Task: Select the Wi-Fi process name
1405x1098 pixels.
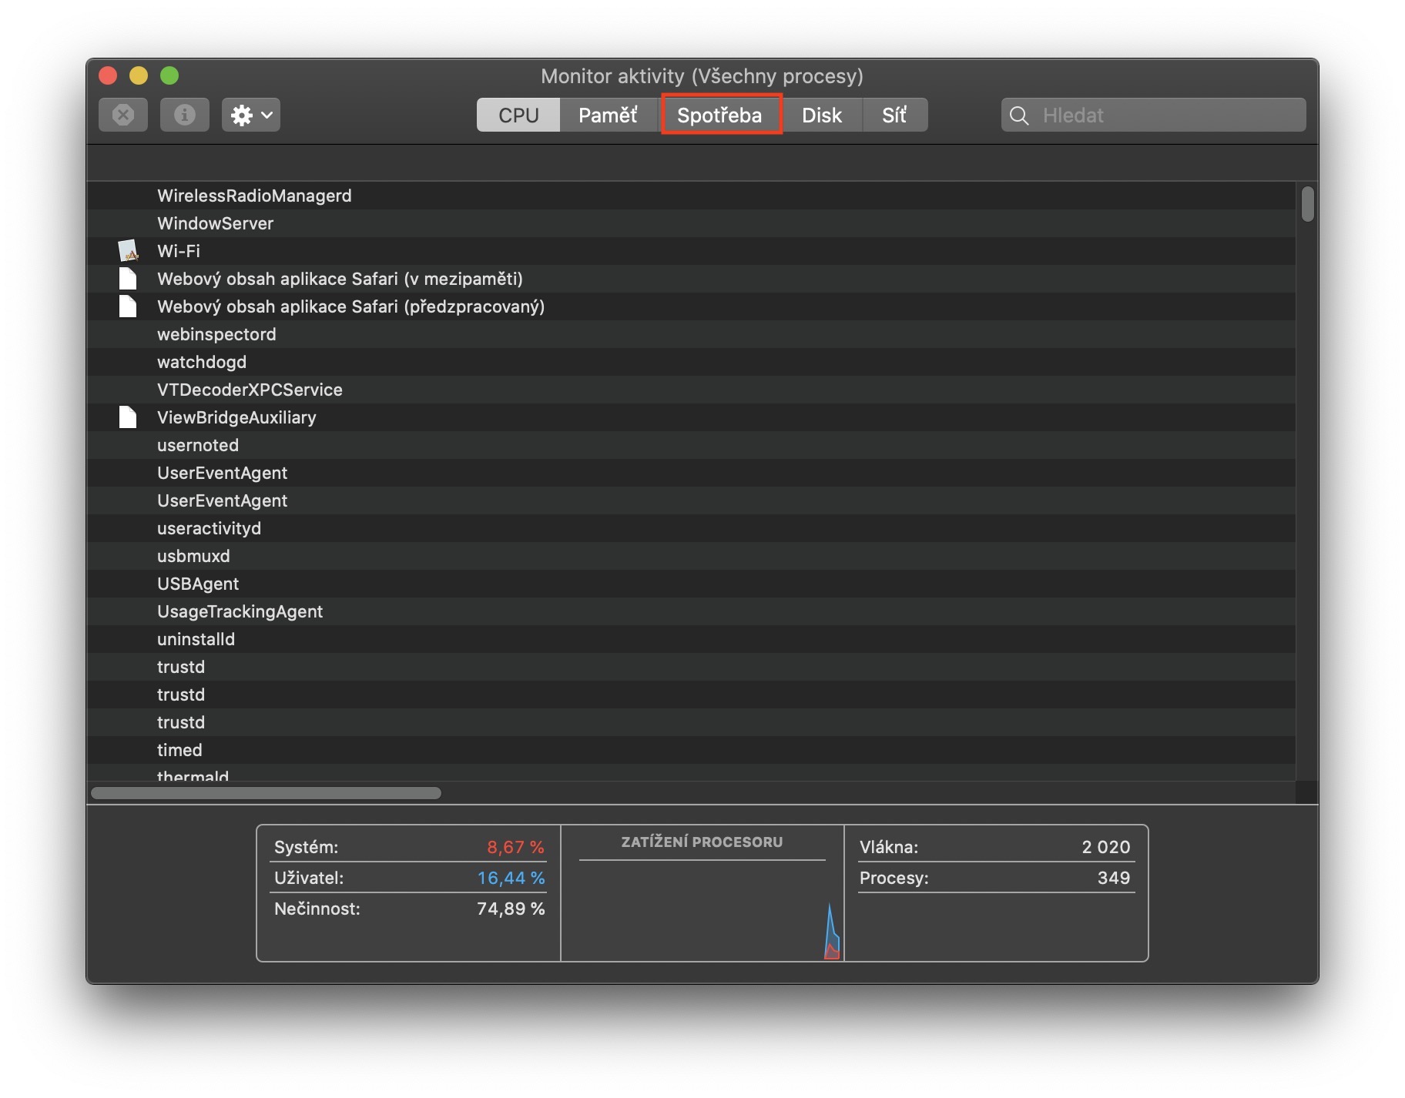Action: pyautogui.click(x=179, y=251)
